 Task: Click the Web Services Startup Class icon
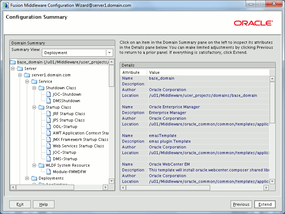point(49,146)
